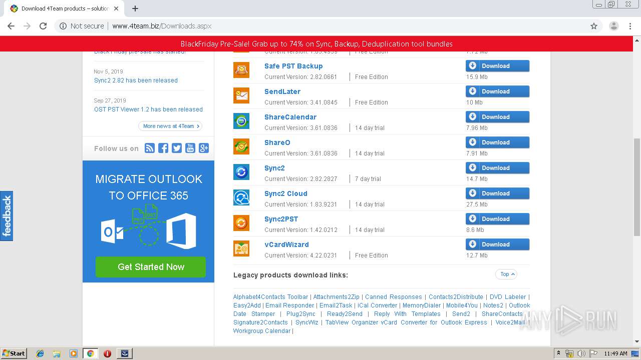Select the Download 4Team products tab
Viewport: 641px width, 360px height.
[65, 8]
